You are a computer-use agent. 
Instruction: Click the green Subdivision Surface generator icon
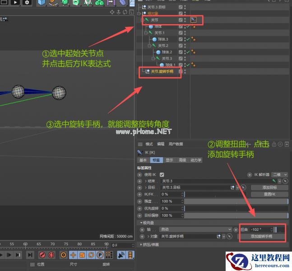pyautogui.click(x=65, y=3)
